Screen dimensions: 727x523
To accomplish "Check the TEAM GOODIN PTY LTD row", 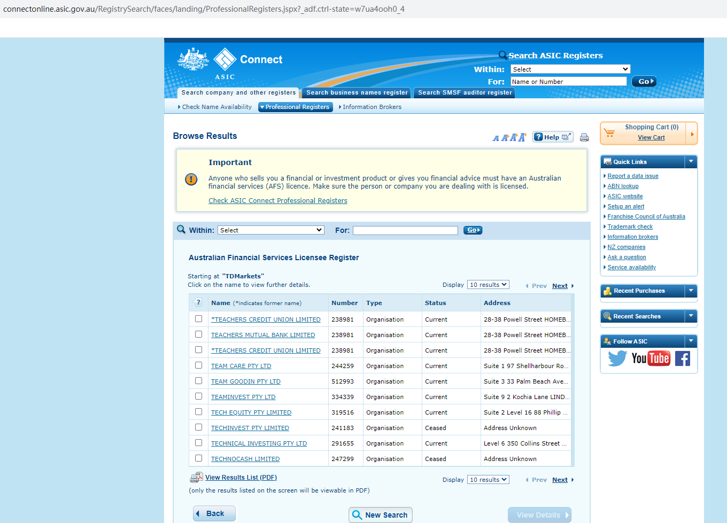I will point(198,381).
